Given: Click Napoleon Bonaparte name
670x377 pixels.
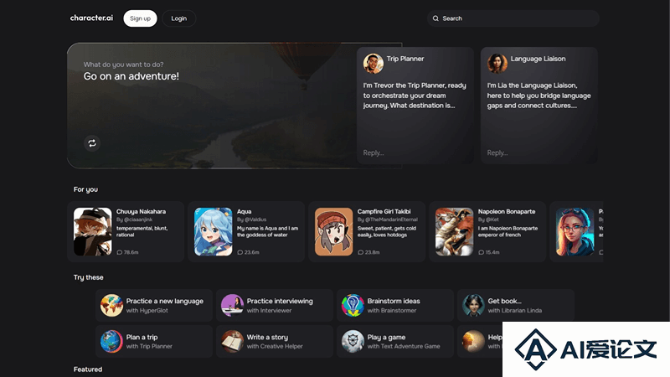Looking at the screenshot, I should click(x=507, y=211).
